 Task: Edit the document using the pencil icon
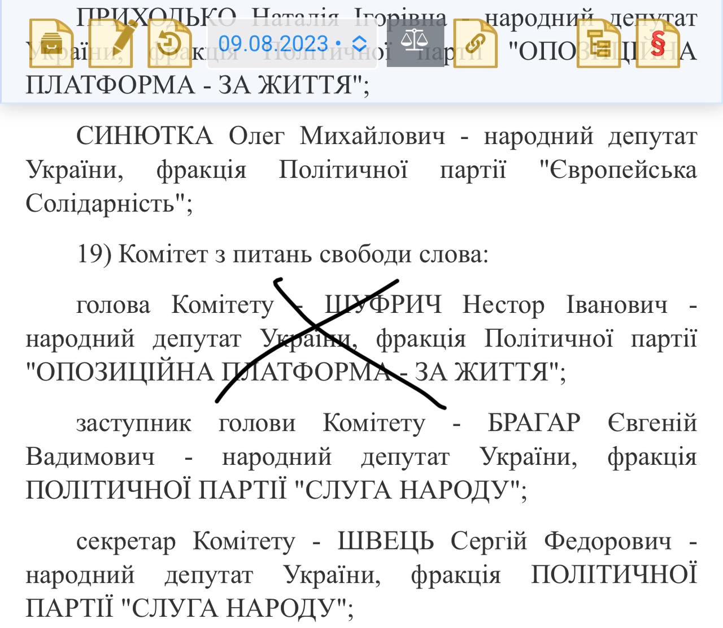click(112, 44)
